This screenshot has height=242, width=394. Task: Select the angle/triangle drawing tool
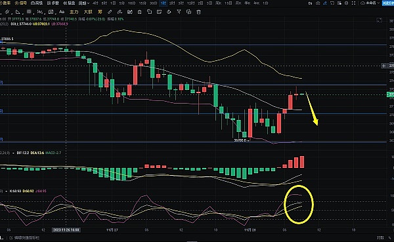[18, 12]
